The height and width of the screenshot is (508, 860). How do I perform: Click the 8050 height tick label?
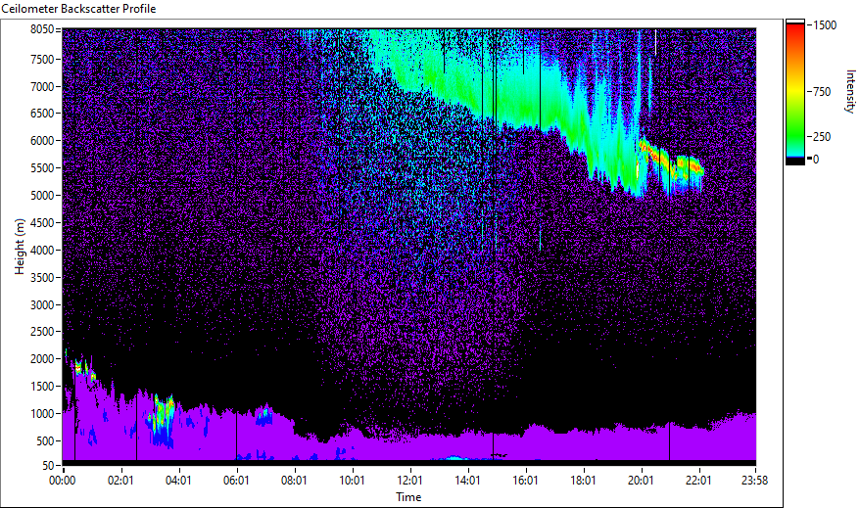point(42,29)
